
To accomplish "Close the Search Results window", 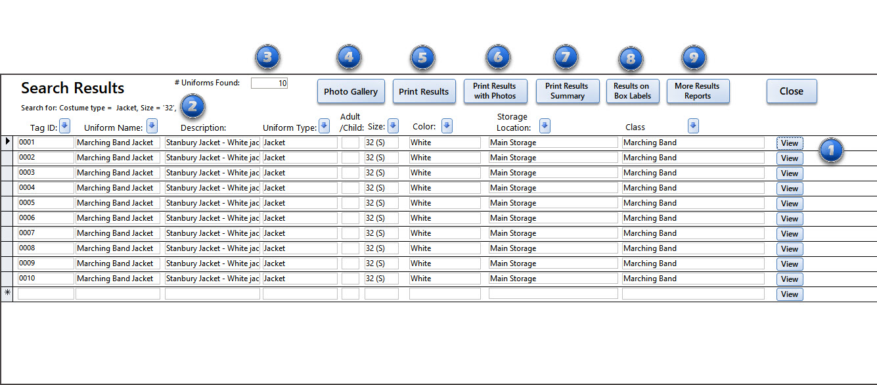I will (x=792, y=91).
